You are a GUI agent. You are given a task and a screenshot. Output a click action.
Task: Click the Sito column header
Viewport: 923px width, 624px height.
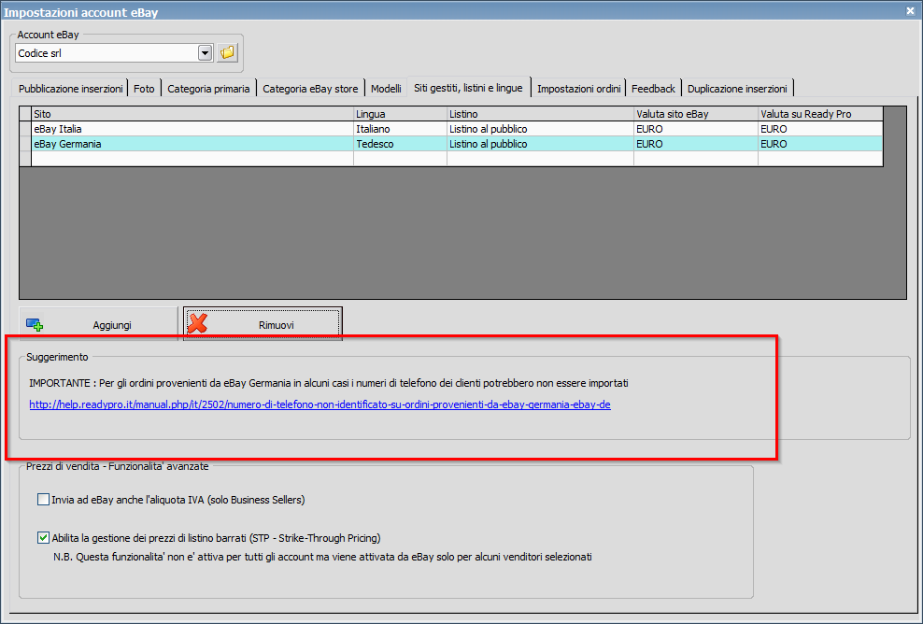(192, 114)
